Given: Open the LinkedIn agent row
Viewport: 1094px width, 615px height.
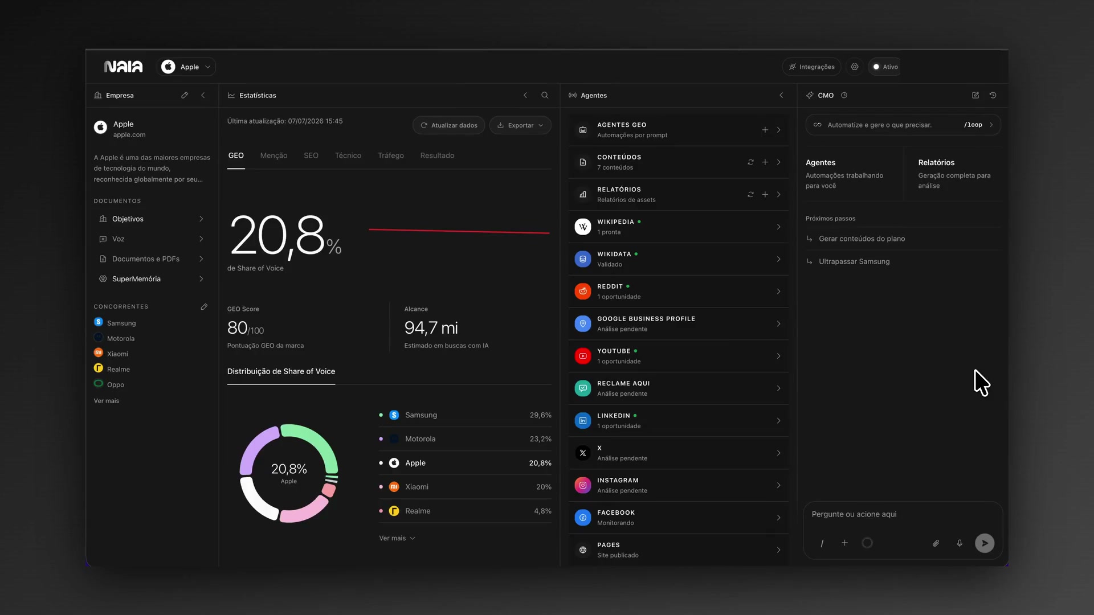Looking at the screenshot, I should 679,421.
